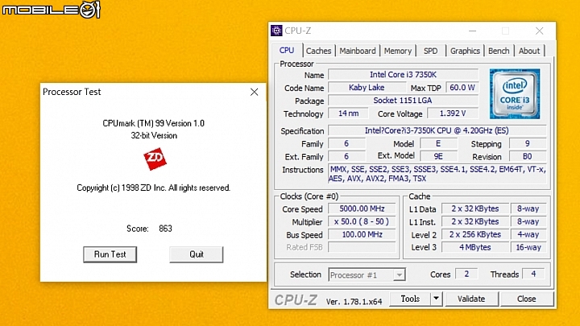Select the CPU tab
Image resolution: width=580 pixels, height=326 pixels.
[287, 50]
